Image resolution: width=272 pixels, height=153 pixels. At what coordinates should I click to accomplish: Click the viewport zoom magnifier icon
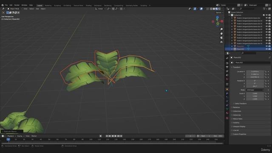tap(221, 29)
